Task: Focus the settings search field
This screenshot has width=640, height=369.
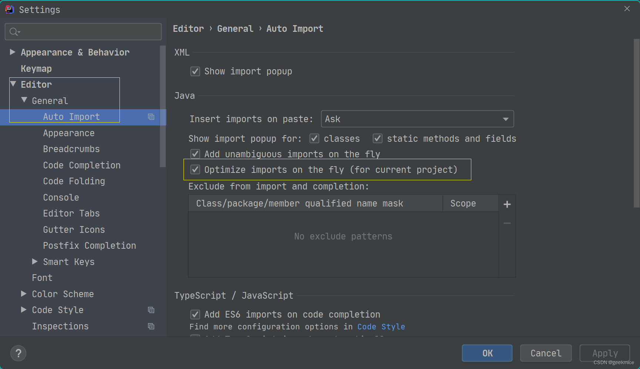Action: (x=83, y=32)
